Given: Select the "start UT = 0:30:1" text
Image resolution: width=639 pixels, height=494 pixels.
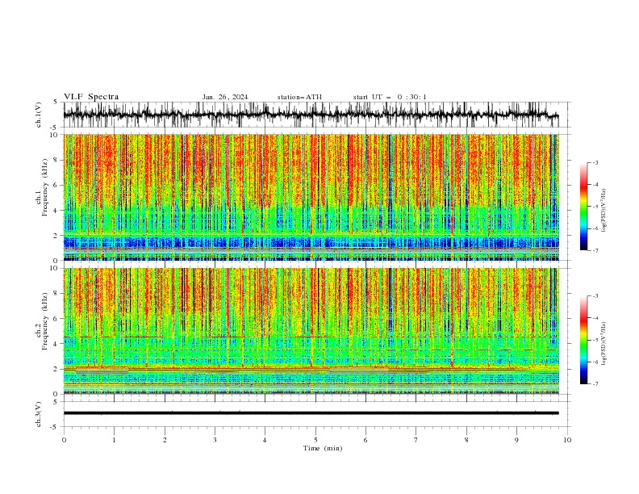Looking at the screenshot, I should [390, 97].
